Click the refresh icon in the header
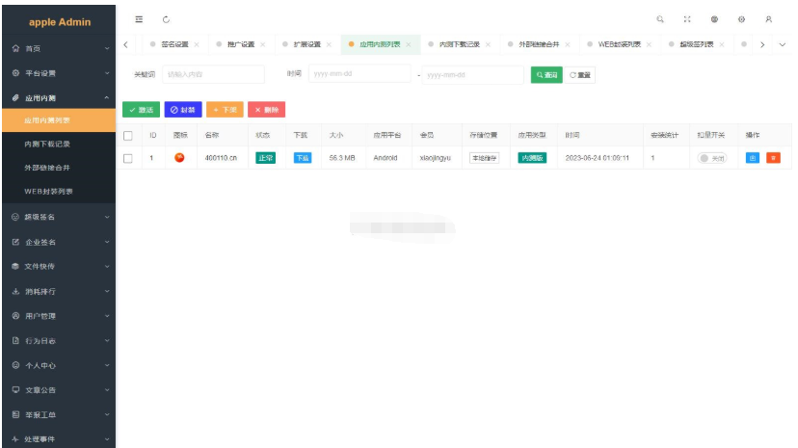 (166, 19)
